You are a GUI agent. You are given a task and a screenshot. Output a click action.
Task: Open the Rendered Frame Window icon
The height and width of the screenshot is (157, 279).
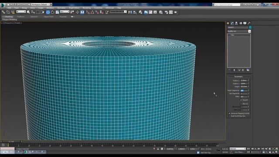coord(171,12)
